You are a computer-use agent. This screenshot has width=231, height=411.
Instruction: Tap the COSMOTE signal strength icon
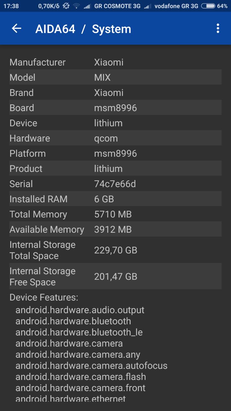(x=87, y=6)
